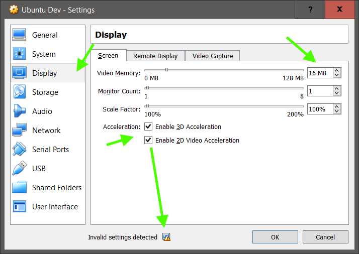Open Shared Folders settings

click(x=48, y=187)
